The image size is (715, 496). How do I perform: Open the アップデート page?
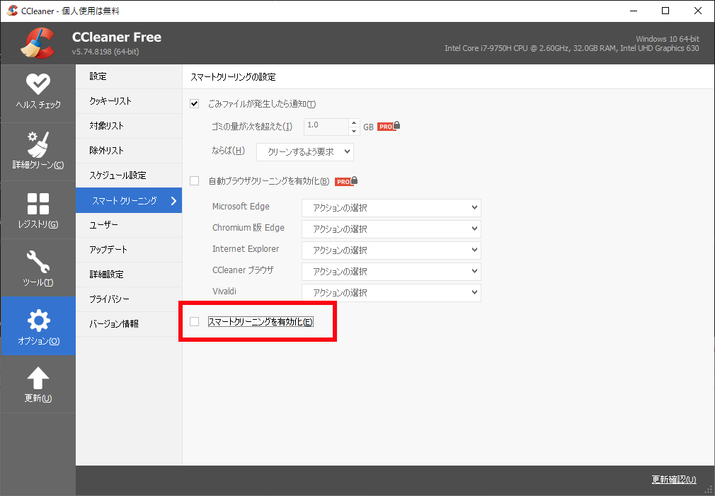[x=129, y=249]
